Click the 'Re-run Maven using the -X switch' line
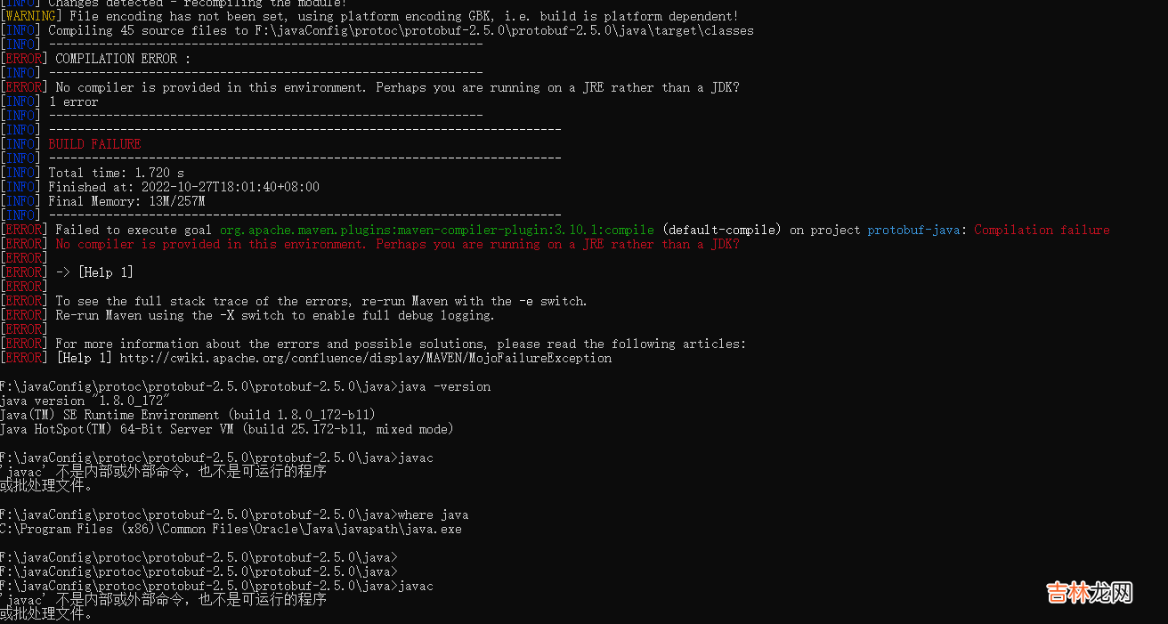1168x624 pixels. pyautogui.click(x=274, y=315)
